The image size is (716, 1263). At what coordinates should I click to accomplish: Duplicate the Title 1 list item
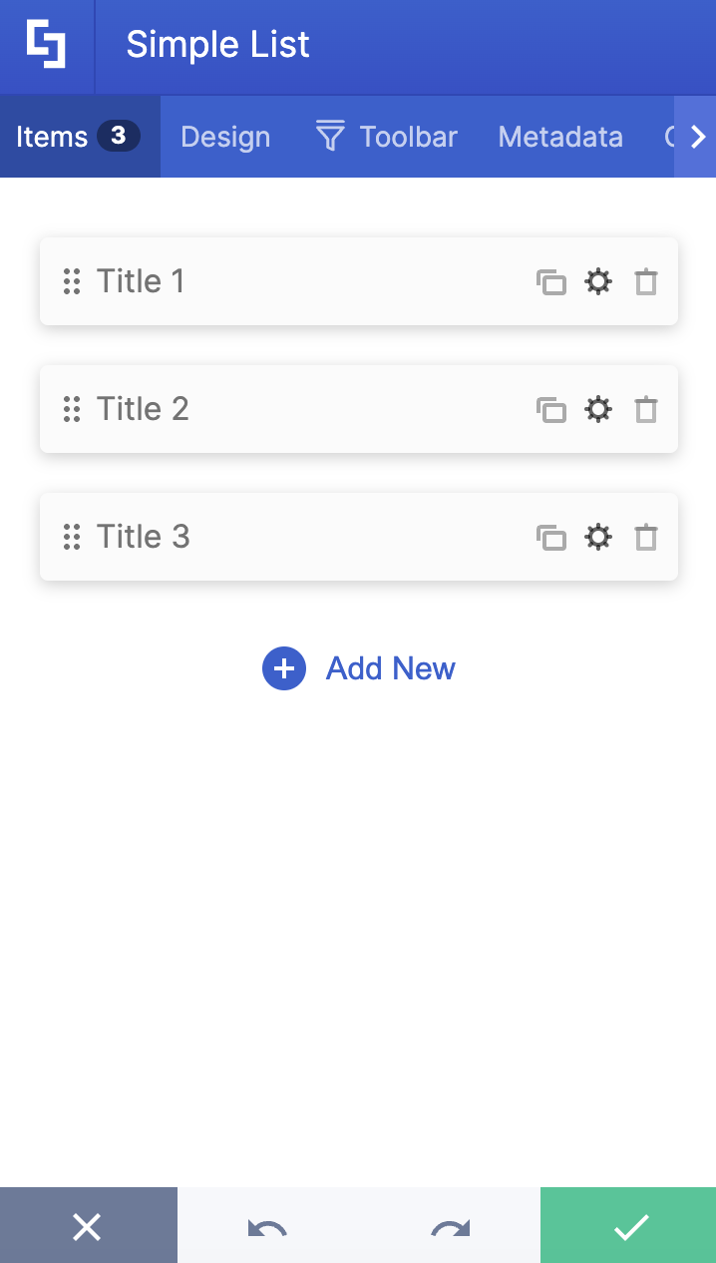(x=552, y=281)
